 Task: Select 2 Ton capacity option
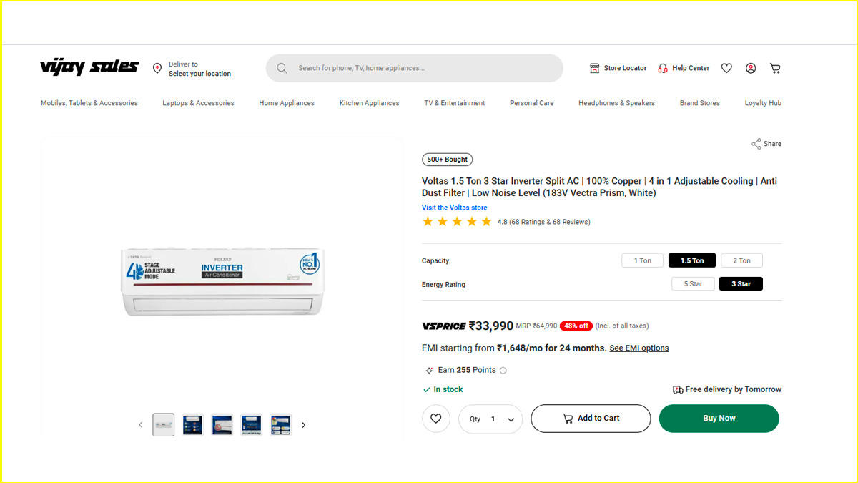742,260
